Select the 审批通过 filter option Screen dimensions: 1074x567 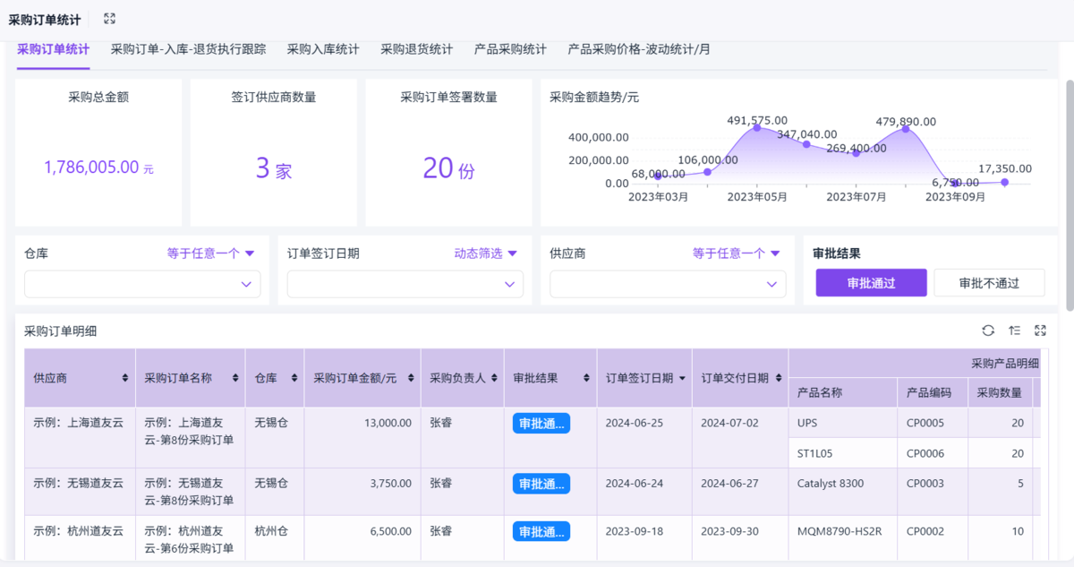[x=871, y=283]
